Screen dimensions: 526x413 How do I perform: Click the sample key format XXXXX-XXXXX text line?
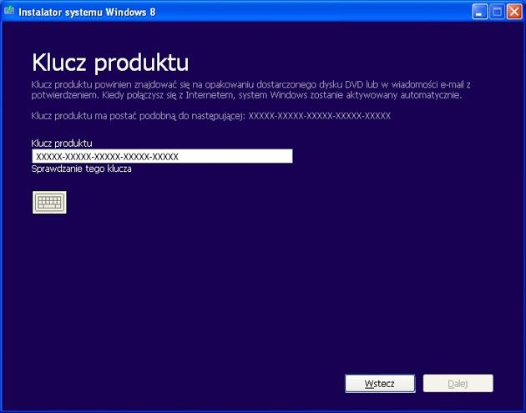pyautogui.click(x=210, y=116)
